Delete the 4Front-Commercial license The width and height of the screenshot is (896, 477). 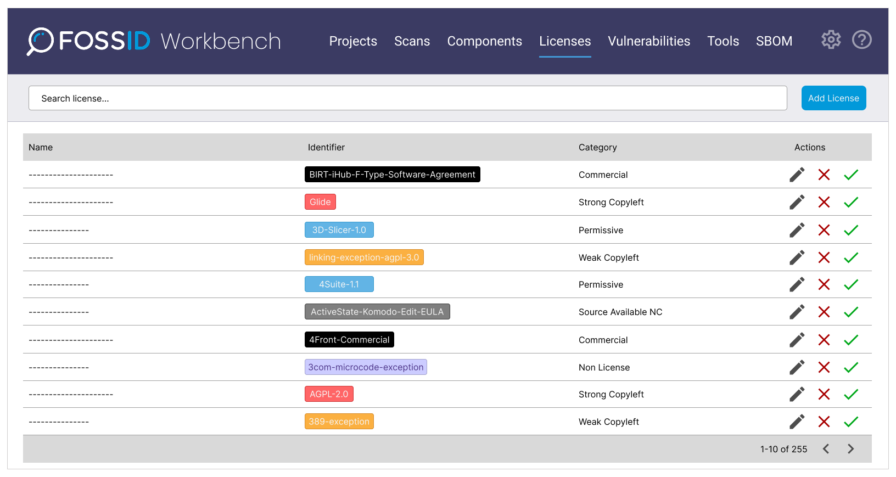tap(824, 340)
